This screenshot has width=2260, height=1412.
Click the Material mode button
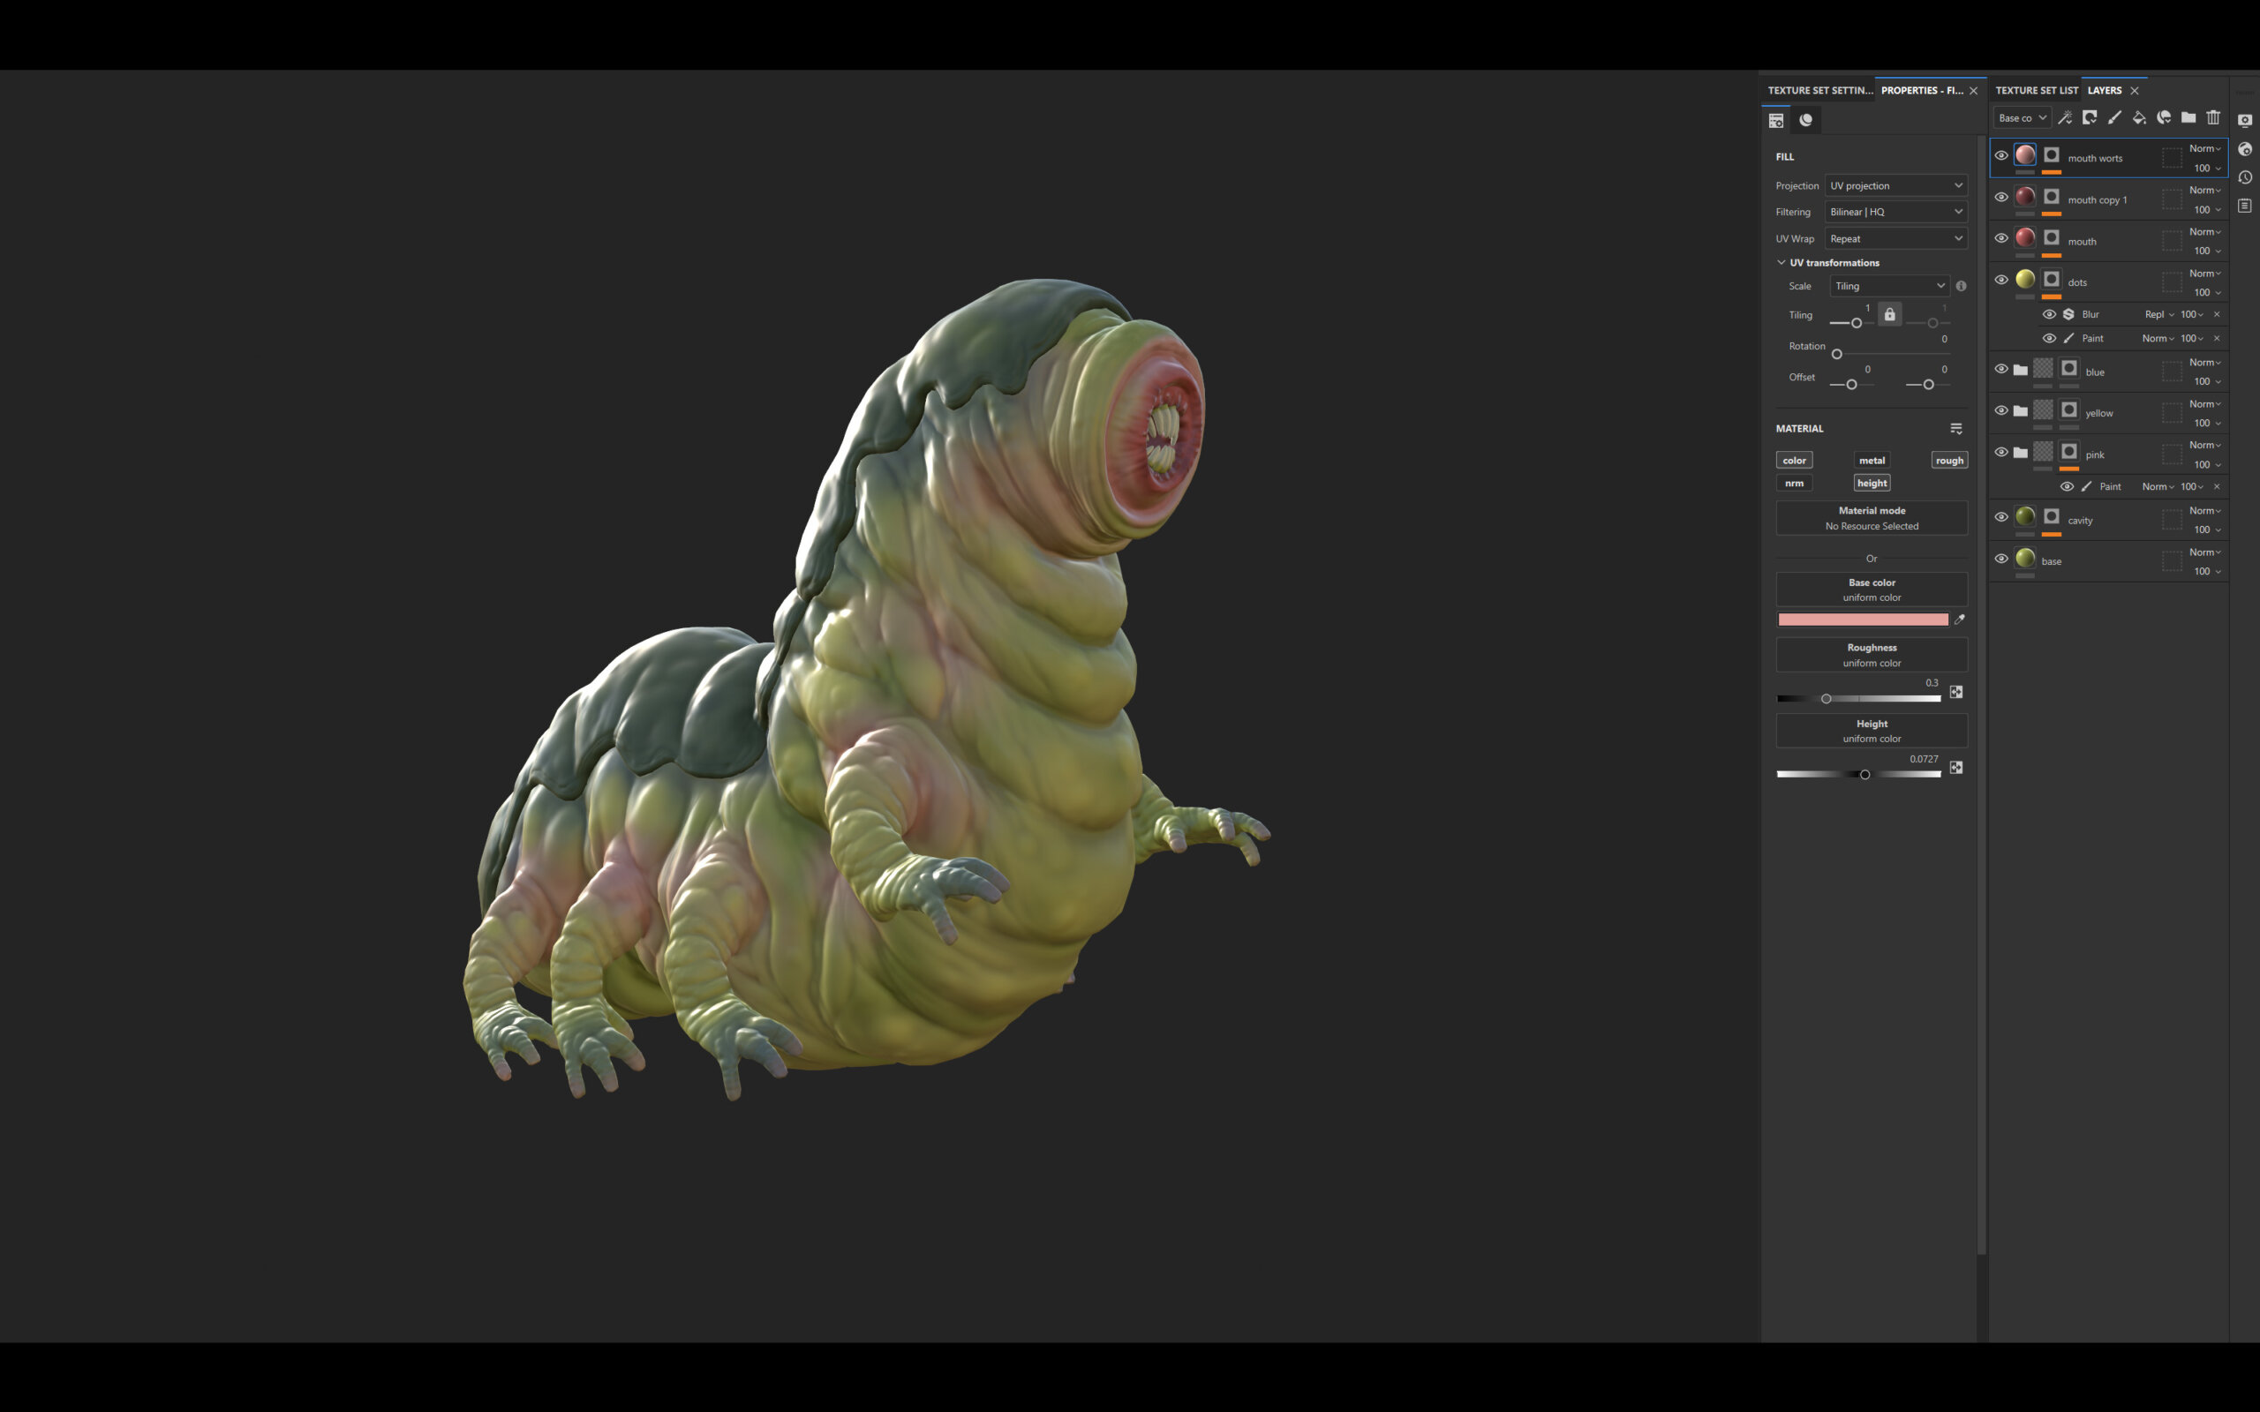tap(1872, 517)
